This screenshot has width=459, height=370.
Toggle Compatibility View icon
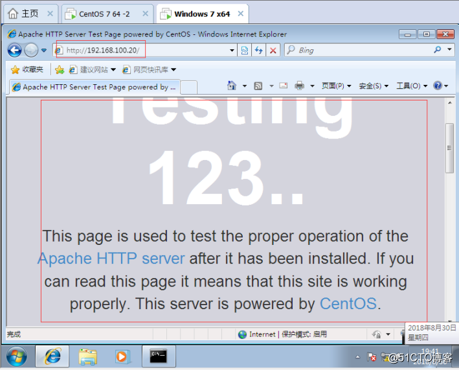click(x=245, y=51)
